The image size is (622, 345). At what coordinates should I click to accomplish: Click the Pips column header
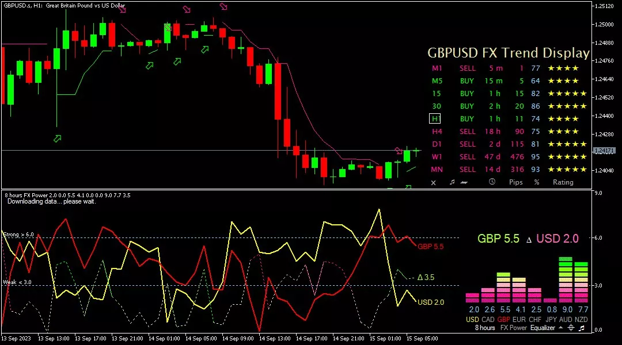coord(515,182)
